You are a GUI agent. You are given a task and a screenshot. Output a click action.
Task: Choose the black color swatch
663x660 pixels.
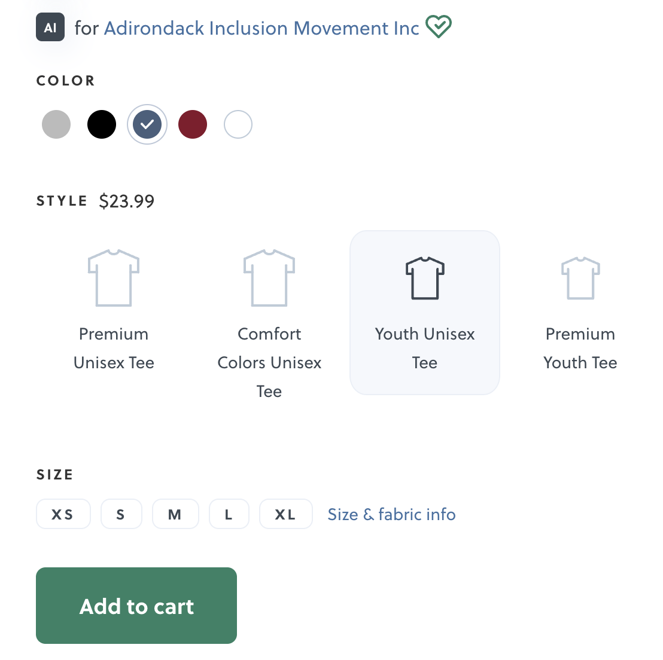point(102,124)
